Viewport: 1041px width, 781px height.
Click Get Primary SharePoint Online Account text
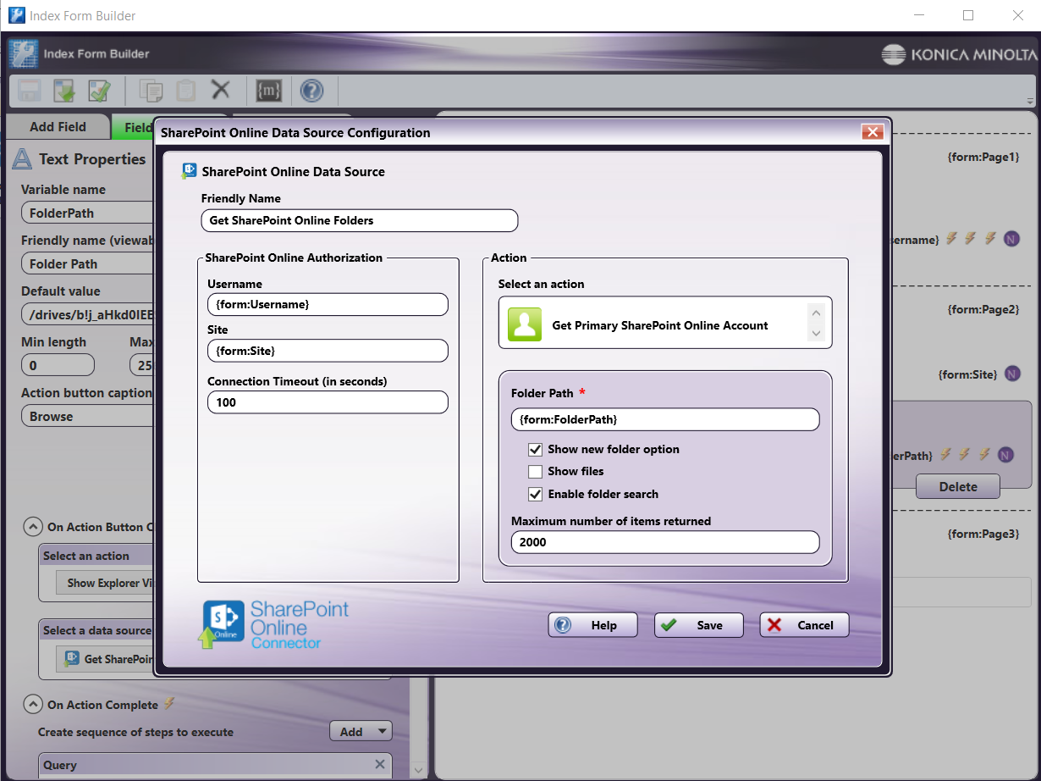tap(660, 325)
